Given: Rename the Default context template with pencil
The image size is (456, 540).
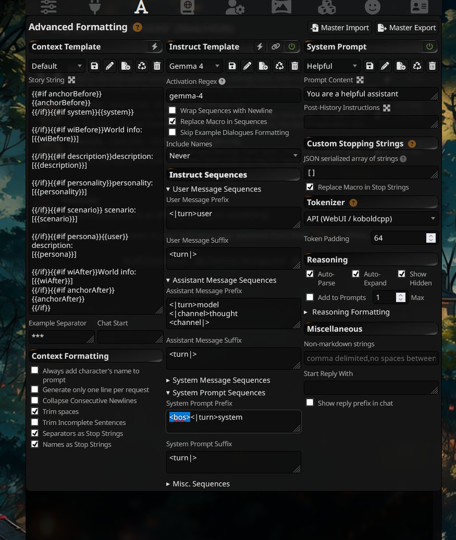Looking at the screenshot, I should 109,66.
